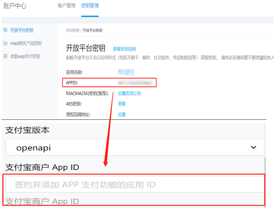Click the AES密钥: label

click(x=74, y=104)
